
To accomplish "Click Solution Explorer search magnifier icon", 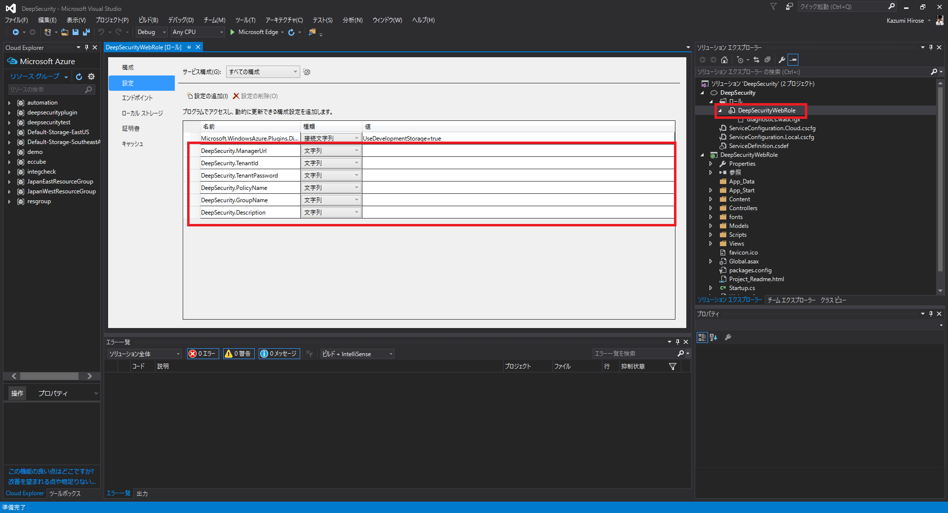I will point(934,72).
